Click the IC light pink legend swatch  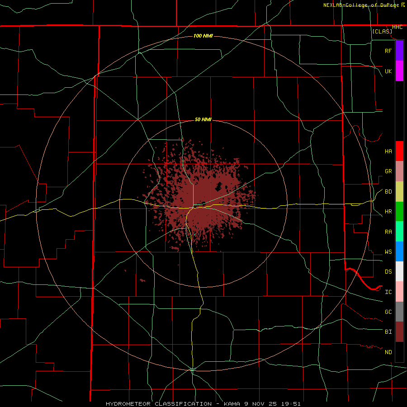pyautogui.click(x=399, y=292)
